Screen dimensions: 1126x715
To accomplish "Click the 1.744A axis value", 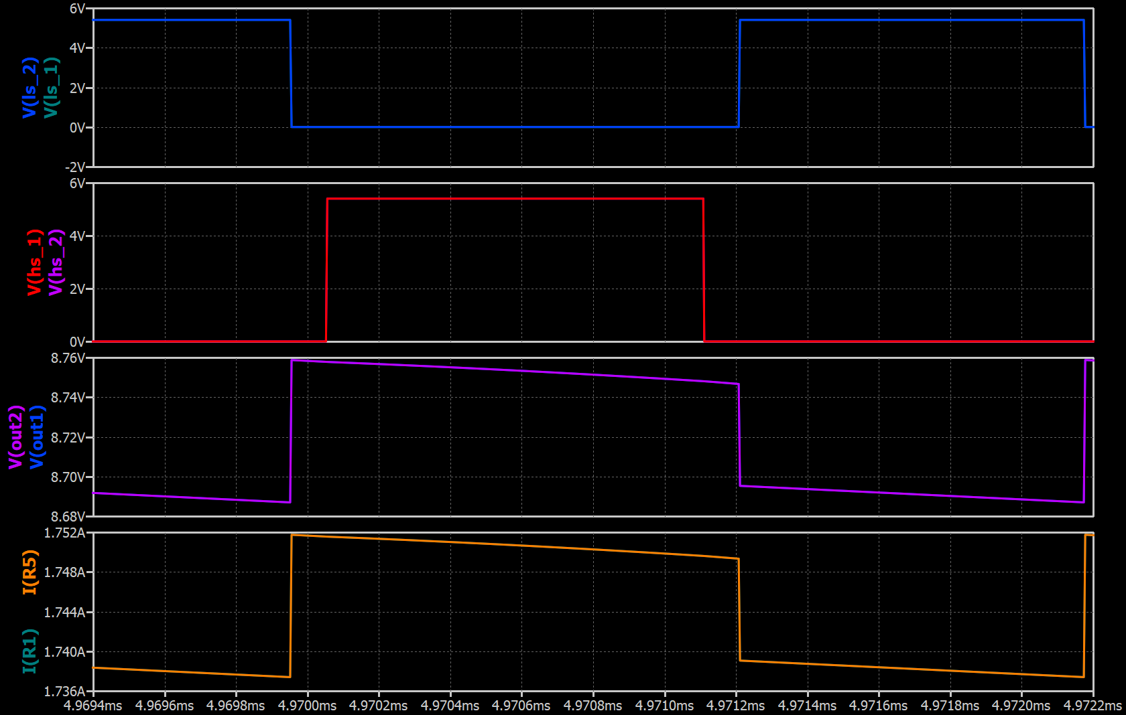I will pos(65,613).
